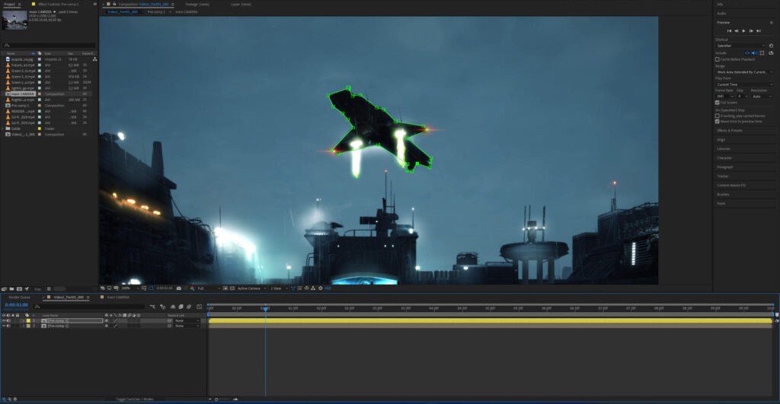This screenshot has height=404, width=780.
Task: Open the Play From Current Time dropdown
Action: [x=744, y=84]
